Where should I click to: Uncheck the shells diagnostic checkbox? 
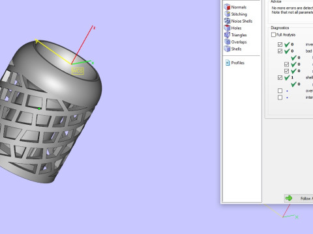point(280,77)
